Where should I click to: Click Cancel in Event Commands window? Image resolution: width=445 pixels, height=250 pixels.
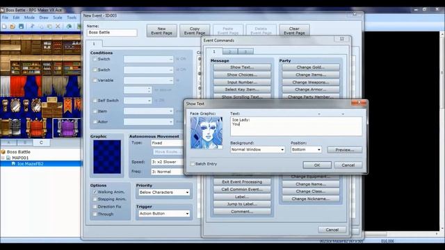332,230
